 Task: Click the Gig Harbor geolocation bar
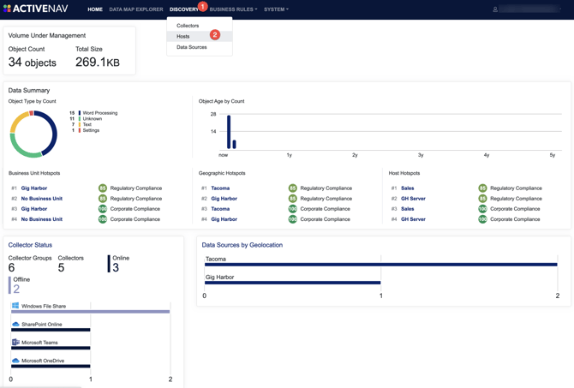[292, 283]
